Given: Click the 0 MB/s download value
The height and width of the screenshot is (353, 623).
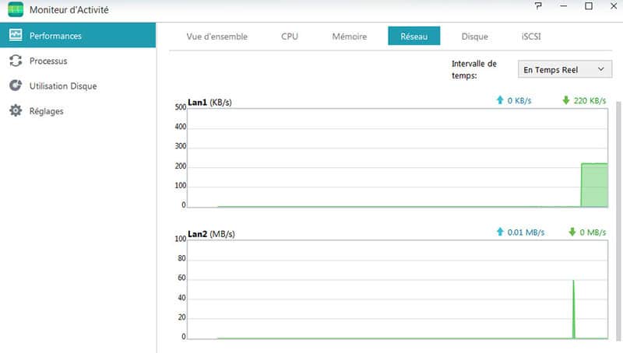Looking at the screenshot, I should tap(593, 232).
